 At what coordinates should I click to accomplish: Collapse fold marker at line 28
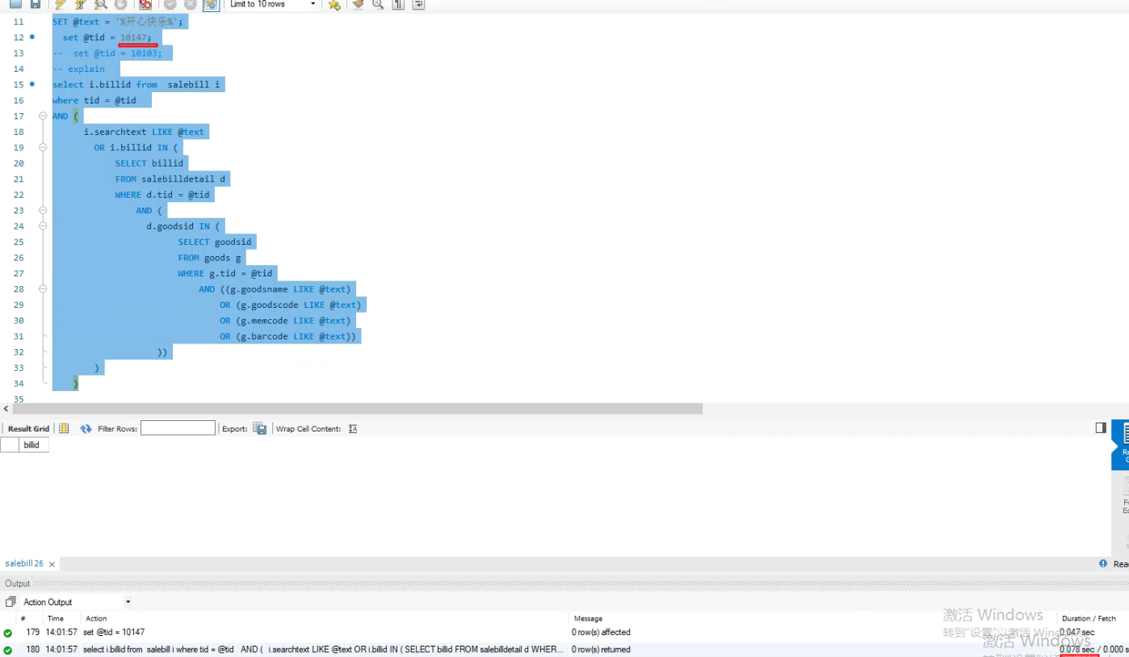pyautogui.click(x=43, y=289)
